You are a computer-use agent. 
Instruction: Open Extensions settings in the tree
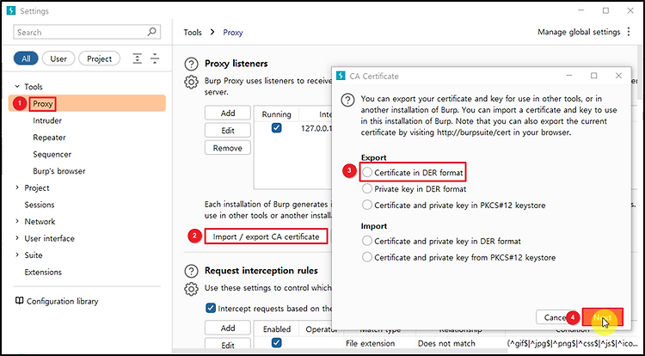[x=43, y=272]
